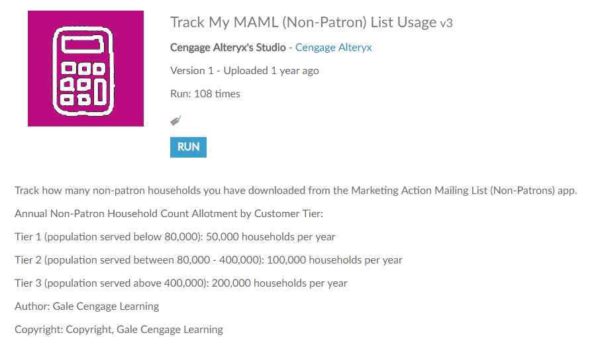Click the Run: 108 times counter text
This screenshot has height=337, width=596.
pos(205,94)
